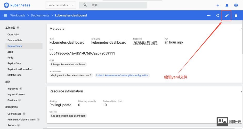The width and height of the screenshot is (243, 129).
Task: Click the restart refresh icon
Action: pyautogui.click(x=218, y=15)
